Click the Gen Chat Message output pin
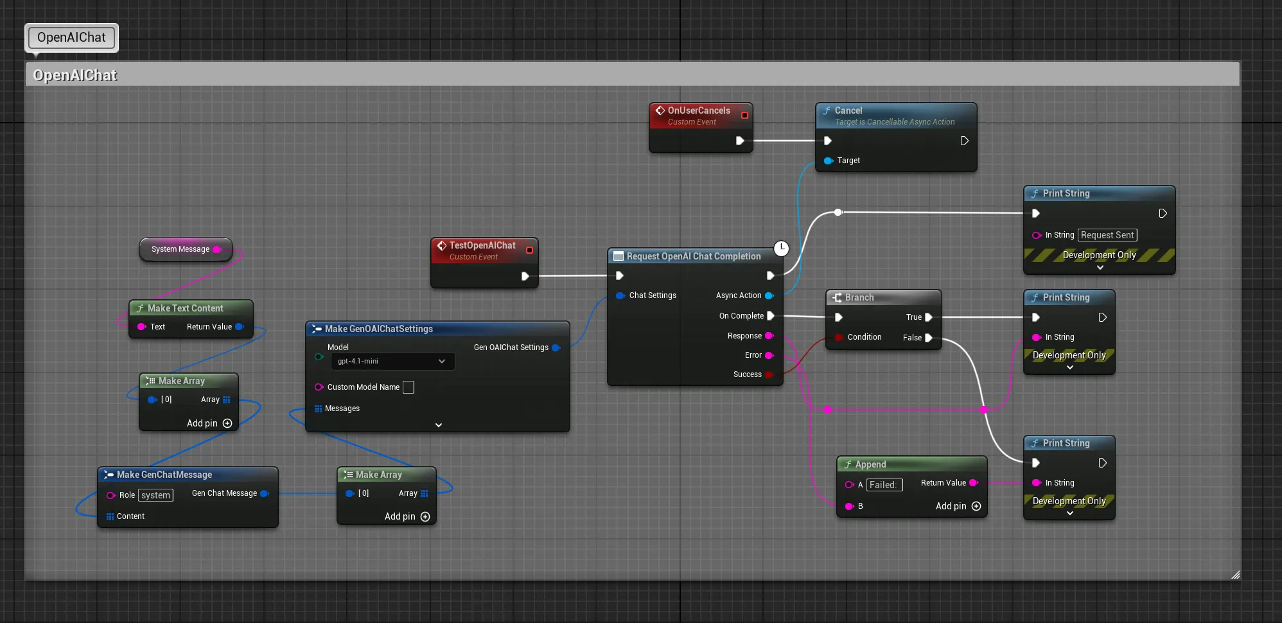1282x623 pixels. pos(264,493)
